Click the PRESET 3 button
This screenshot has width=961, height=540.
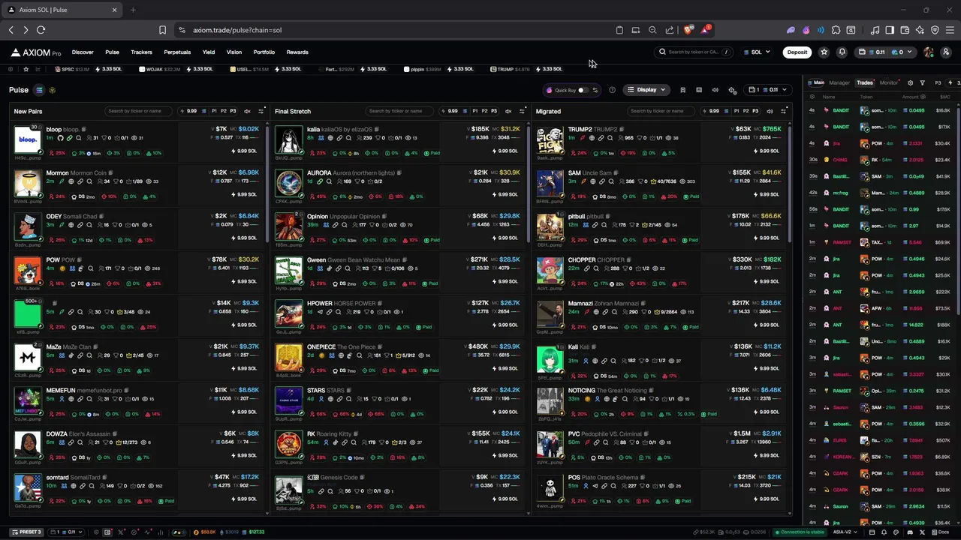pos(27,532)
